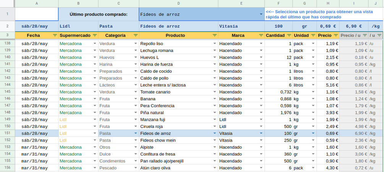Click the Condimentos category cell
384x172 pixels.
118,161
